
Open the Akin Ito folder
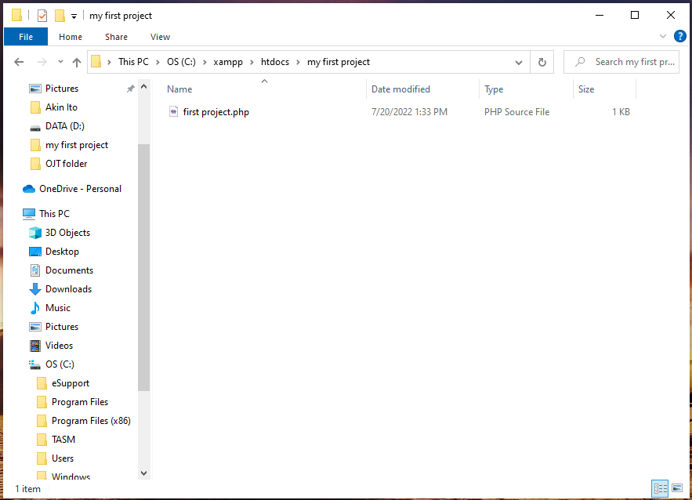61,107
